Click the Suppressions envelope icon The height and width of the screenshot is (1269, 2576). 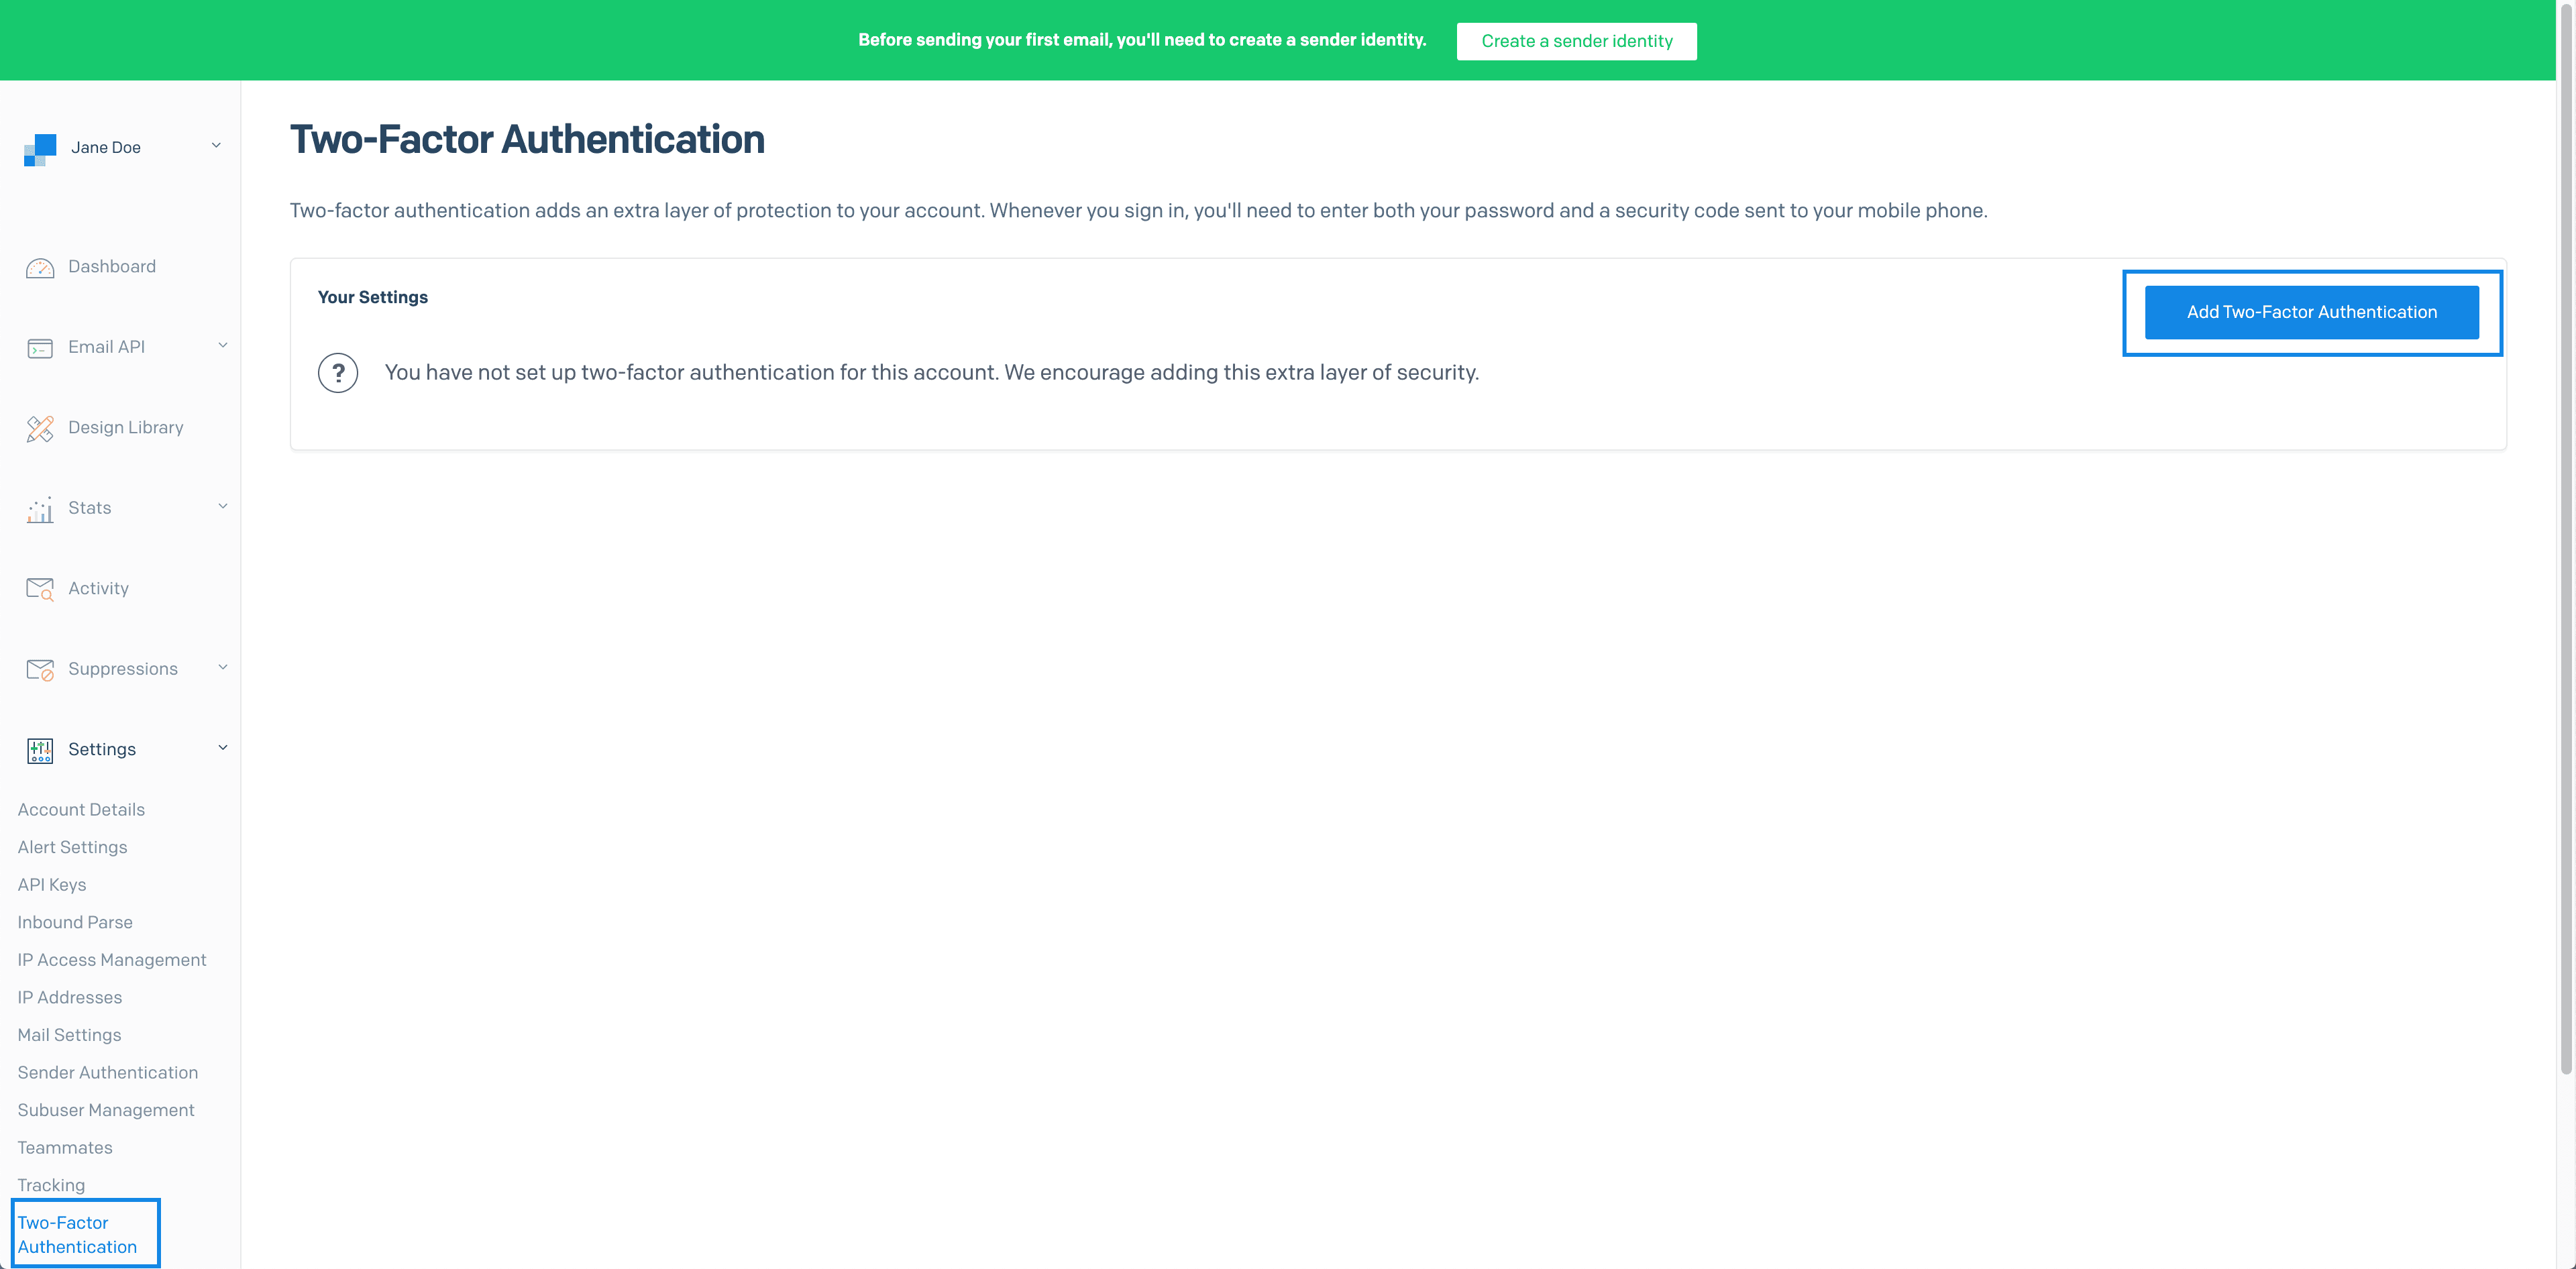click(x=39, y=669)
